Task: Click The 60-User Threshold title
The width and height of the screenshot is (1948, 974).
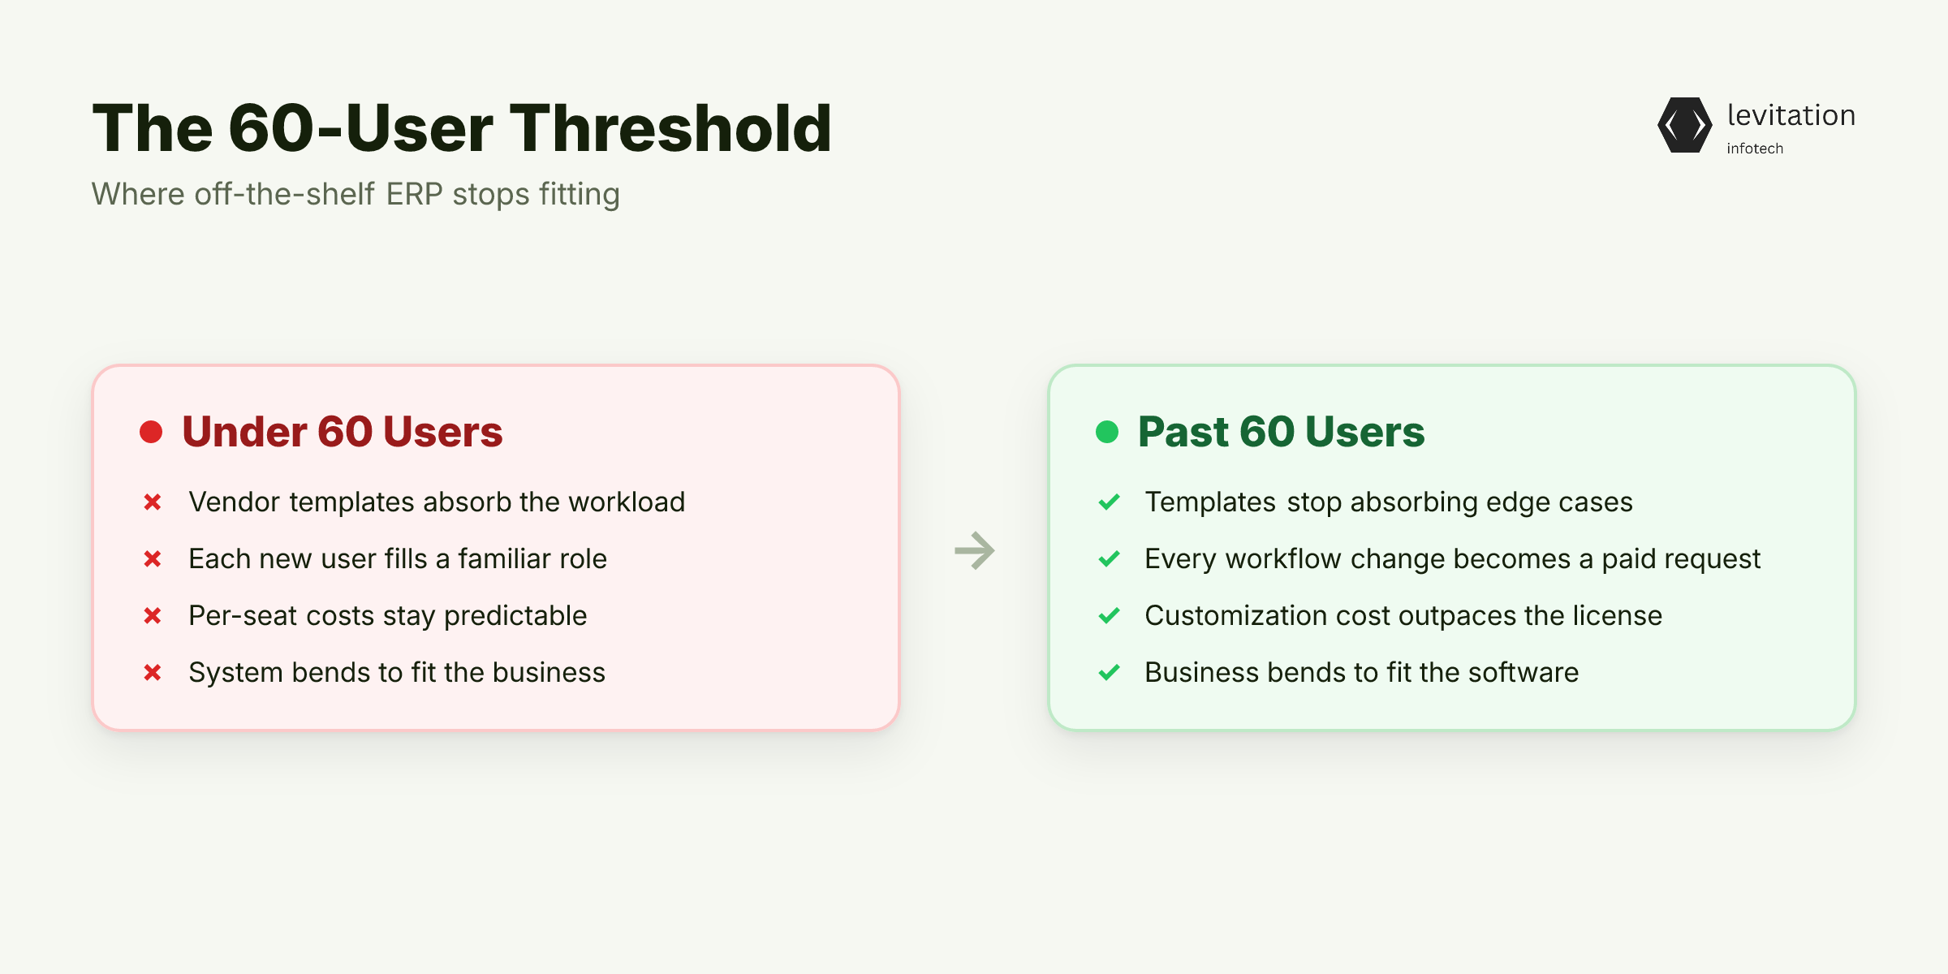Action: pos(462,128)
